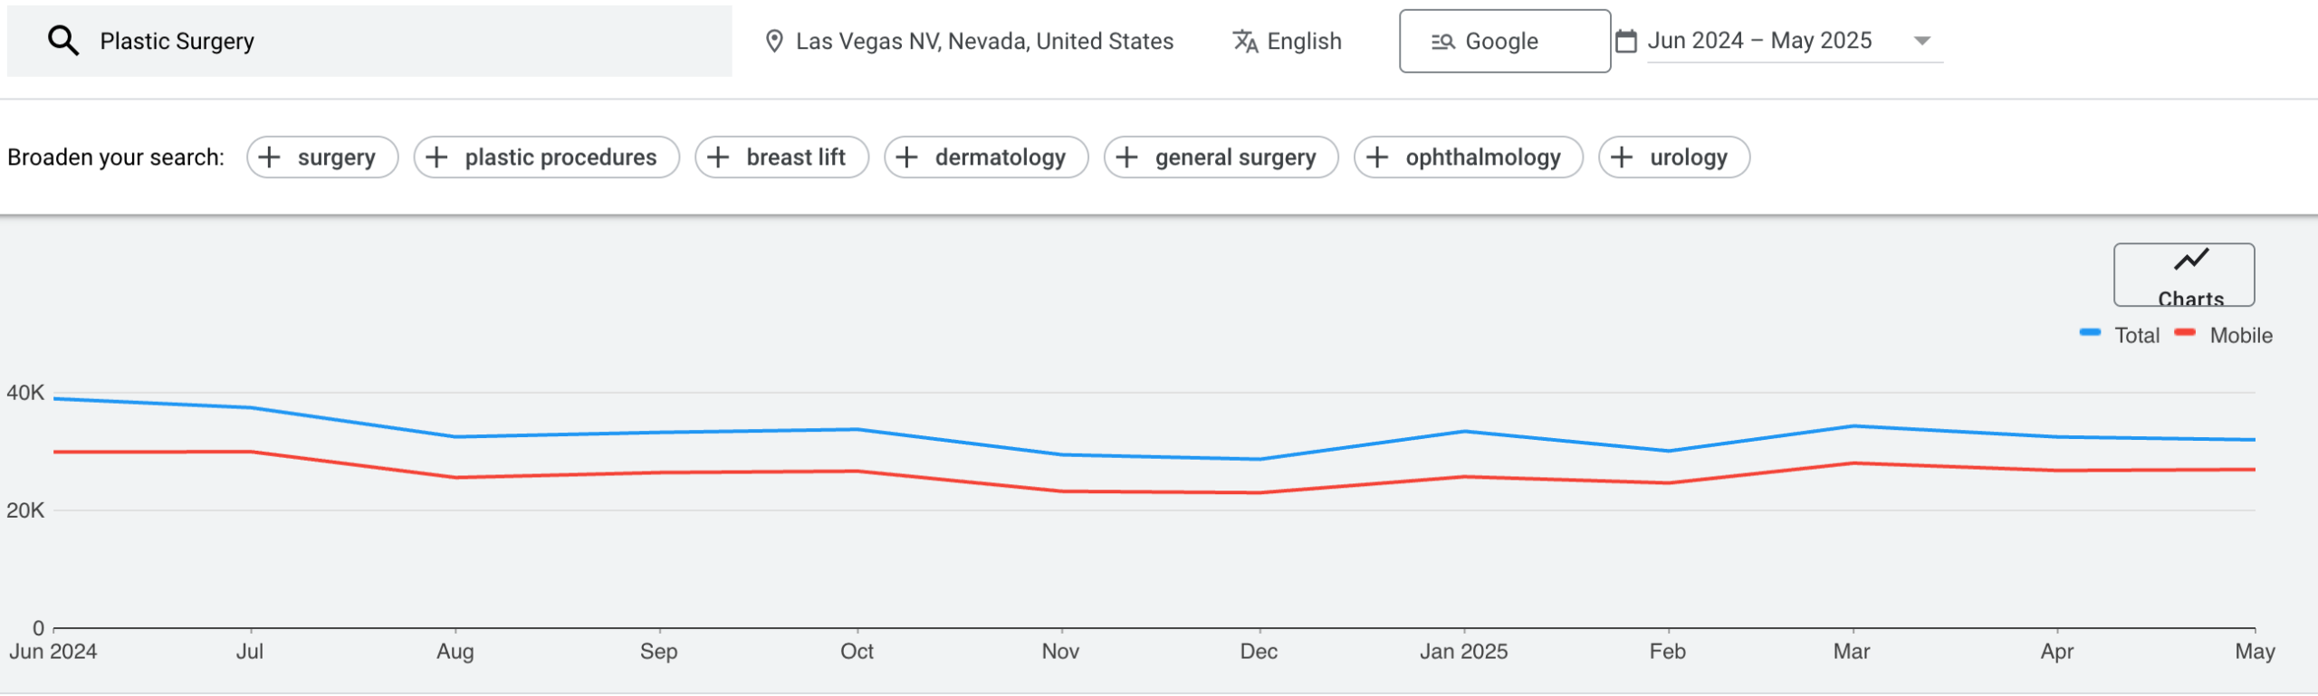Image resolution: width=2318 pixels, height=696 pixels.
Task: Add 'plastic procedures' to broaden search
Action: pyautogui.click(x=546, y=157)
